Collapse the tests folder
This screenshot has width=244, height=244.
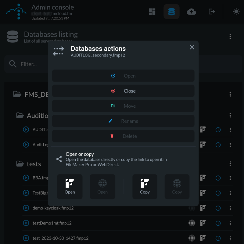pyautogui.click(x=20, y=163)
